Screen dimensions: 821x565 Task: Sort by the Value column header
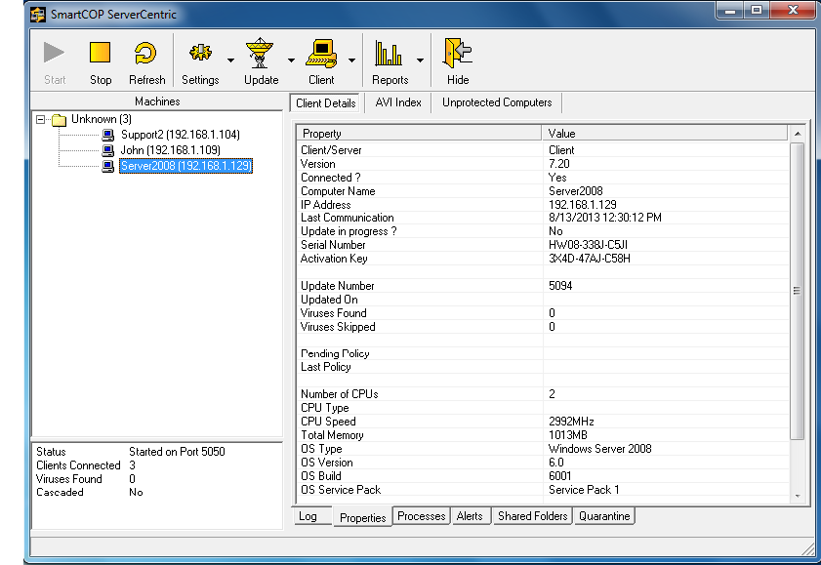click(665, 134)
